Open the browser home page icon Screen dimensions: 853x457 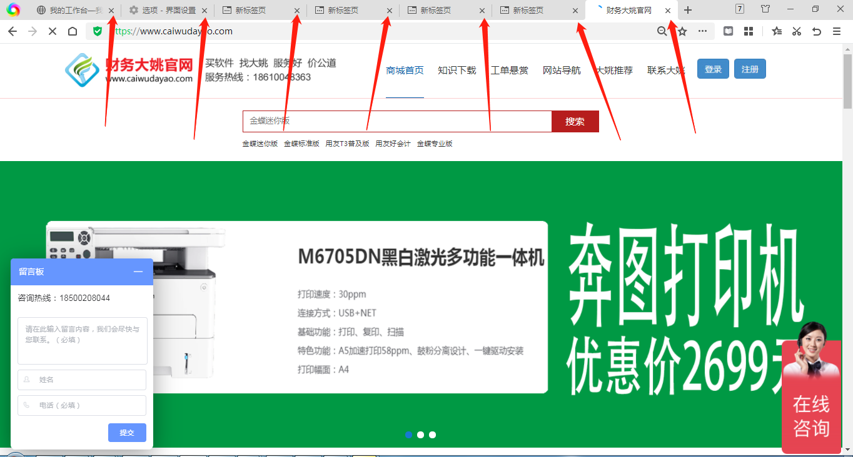click(x=73, y=31)
